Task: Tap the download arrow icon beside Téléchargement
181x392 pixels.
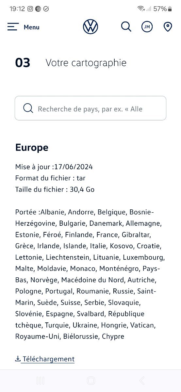Action: 18,359
